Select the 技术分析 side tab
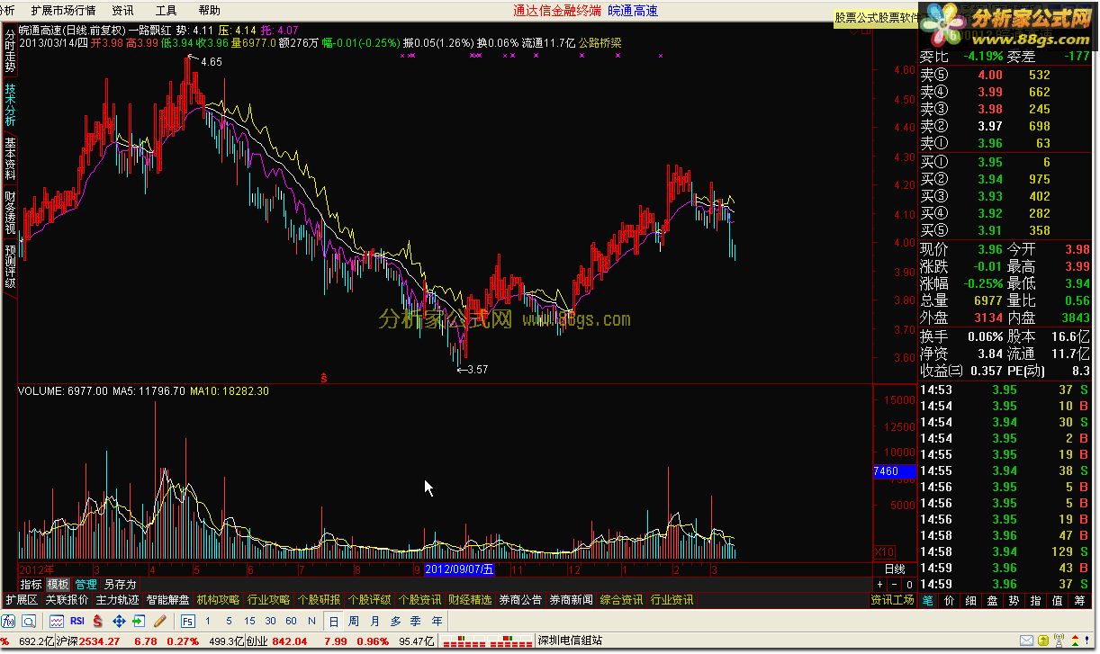 coord(10,105)
